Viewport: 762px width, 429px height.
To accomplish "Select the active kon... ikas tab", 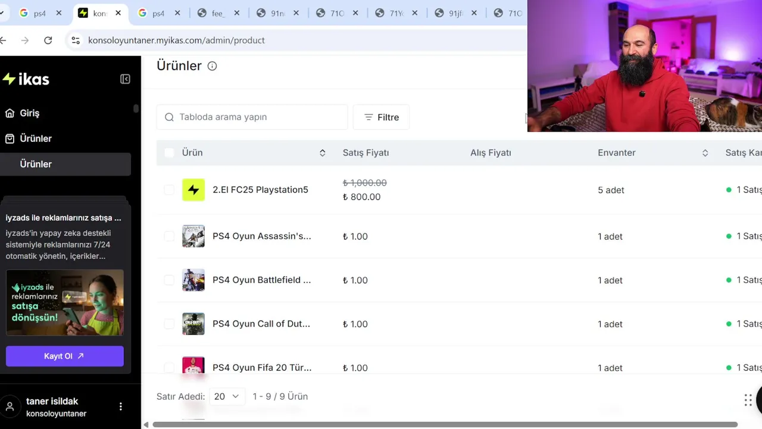I will [100, 13].
